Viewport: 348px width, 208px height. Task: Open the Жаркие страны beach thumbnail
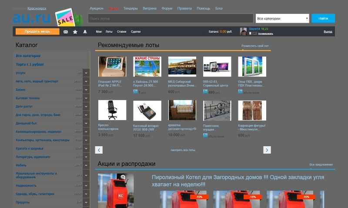click(x=147, y=67)
